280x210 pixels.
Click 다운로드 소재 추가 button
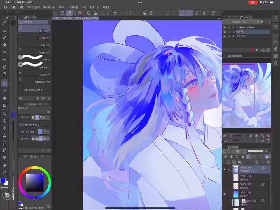coord(34,90)
